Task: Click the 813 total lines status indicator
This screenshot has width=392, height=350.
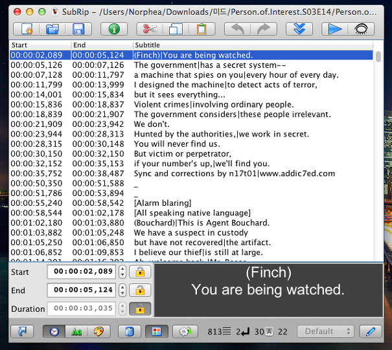Action: coord(219,331)
